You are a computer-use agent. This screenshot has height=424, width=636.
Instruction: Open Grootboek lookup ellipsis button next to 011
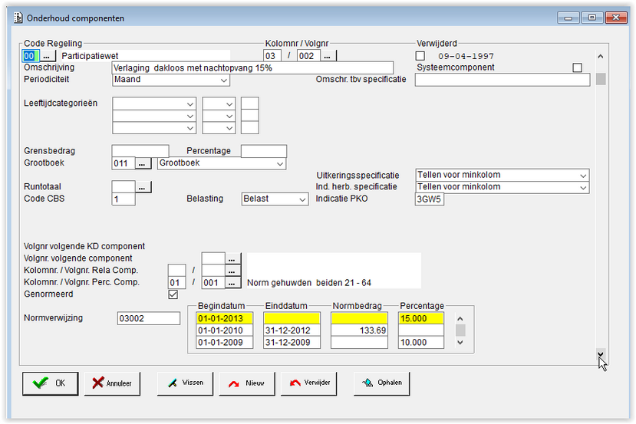pos(143,163)
